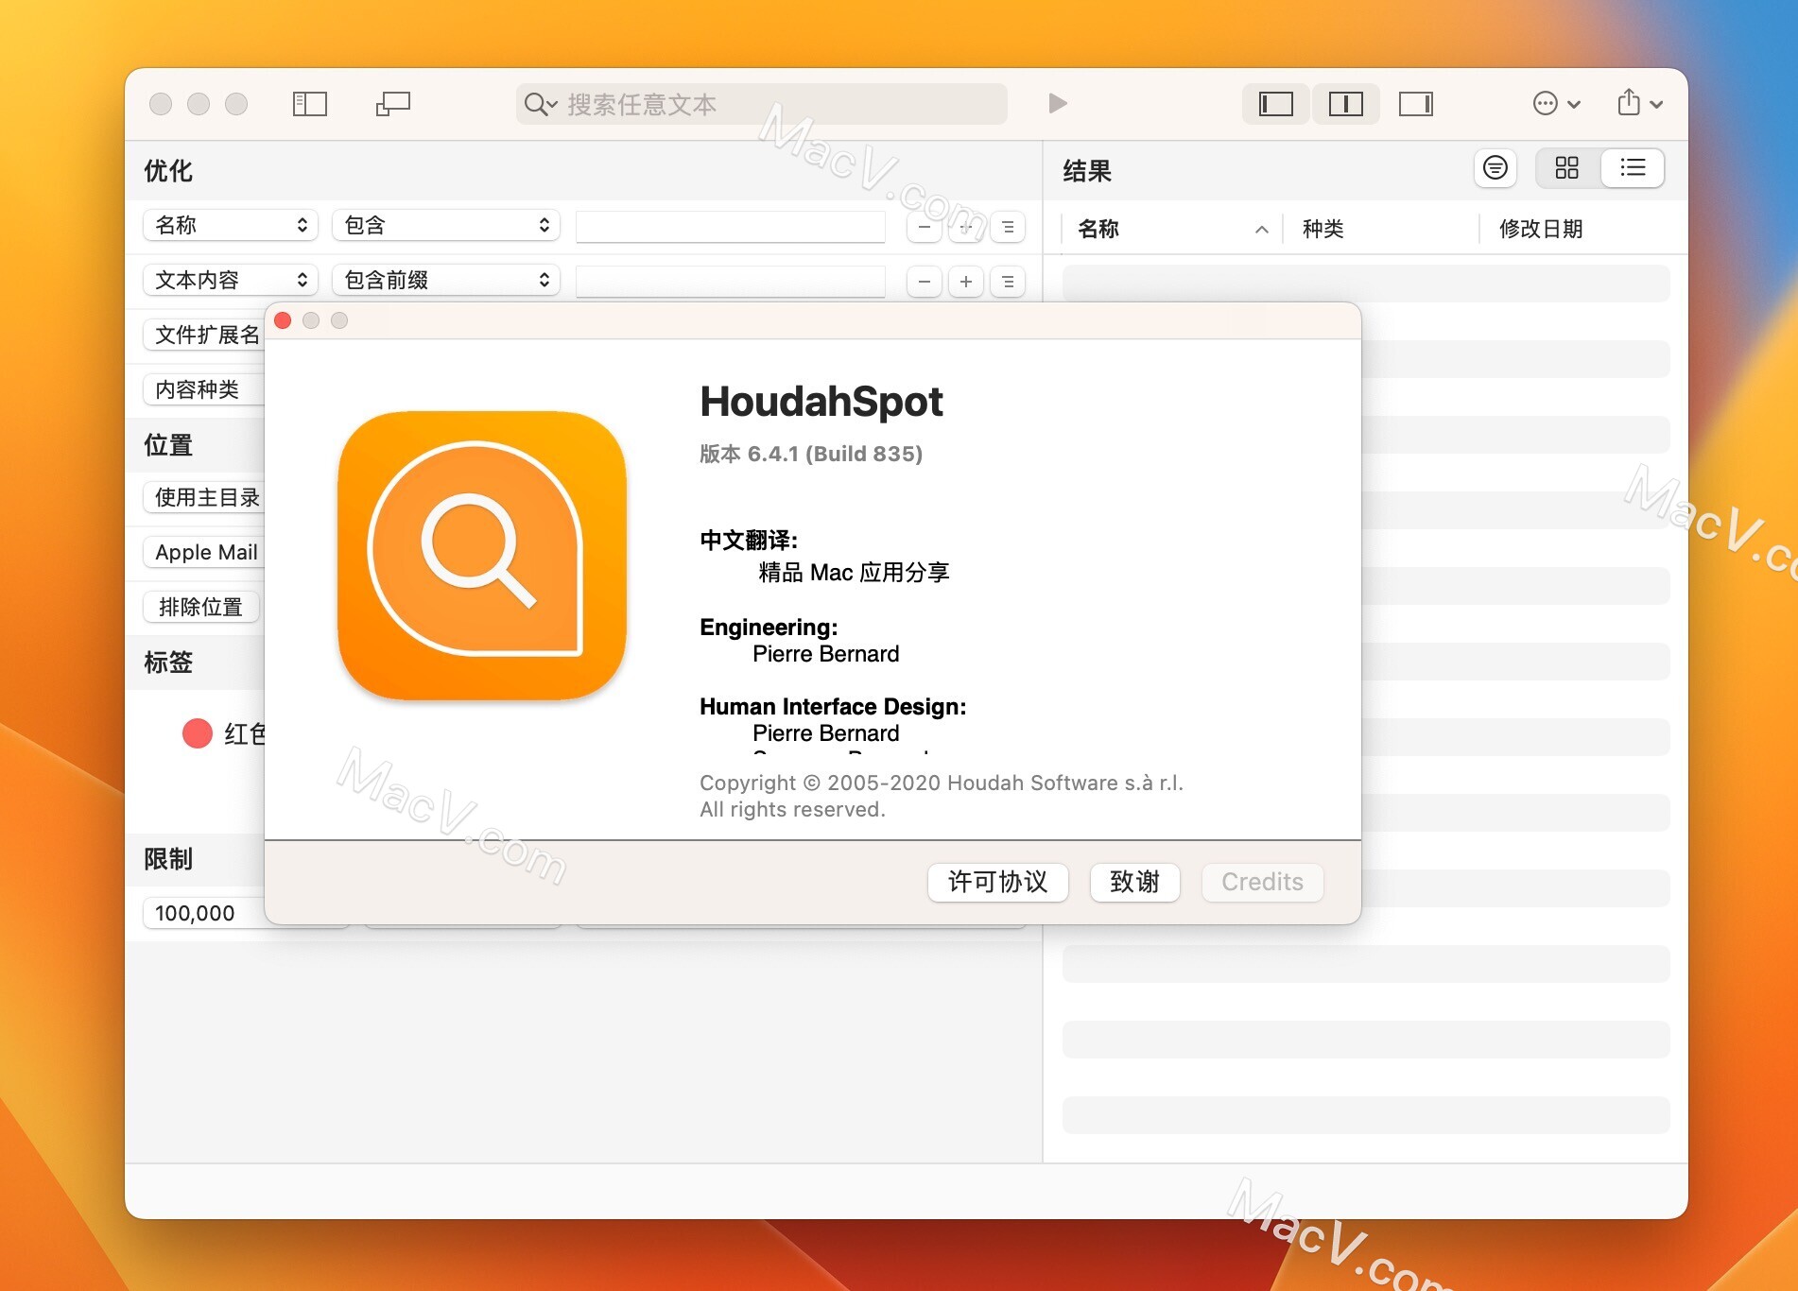Open the ellipsis actions menu
This screenshot has width=1798, height=1291.
pyautogui.click(x=1556, y=103)
